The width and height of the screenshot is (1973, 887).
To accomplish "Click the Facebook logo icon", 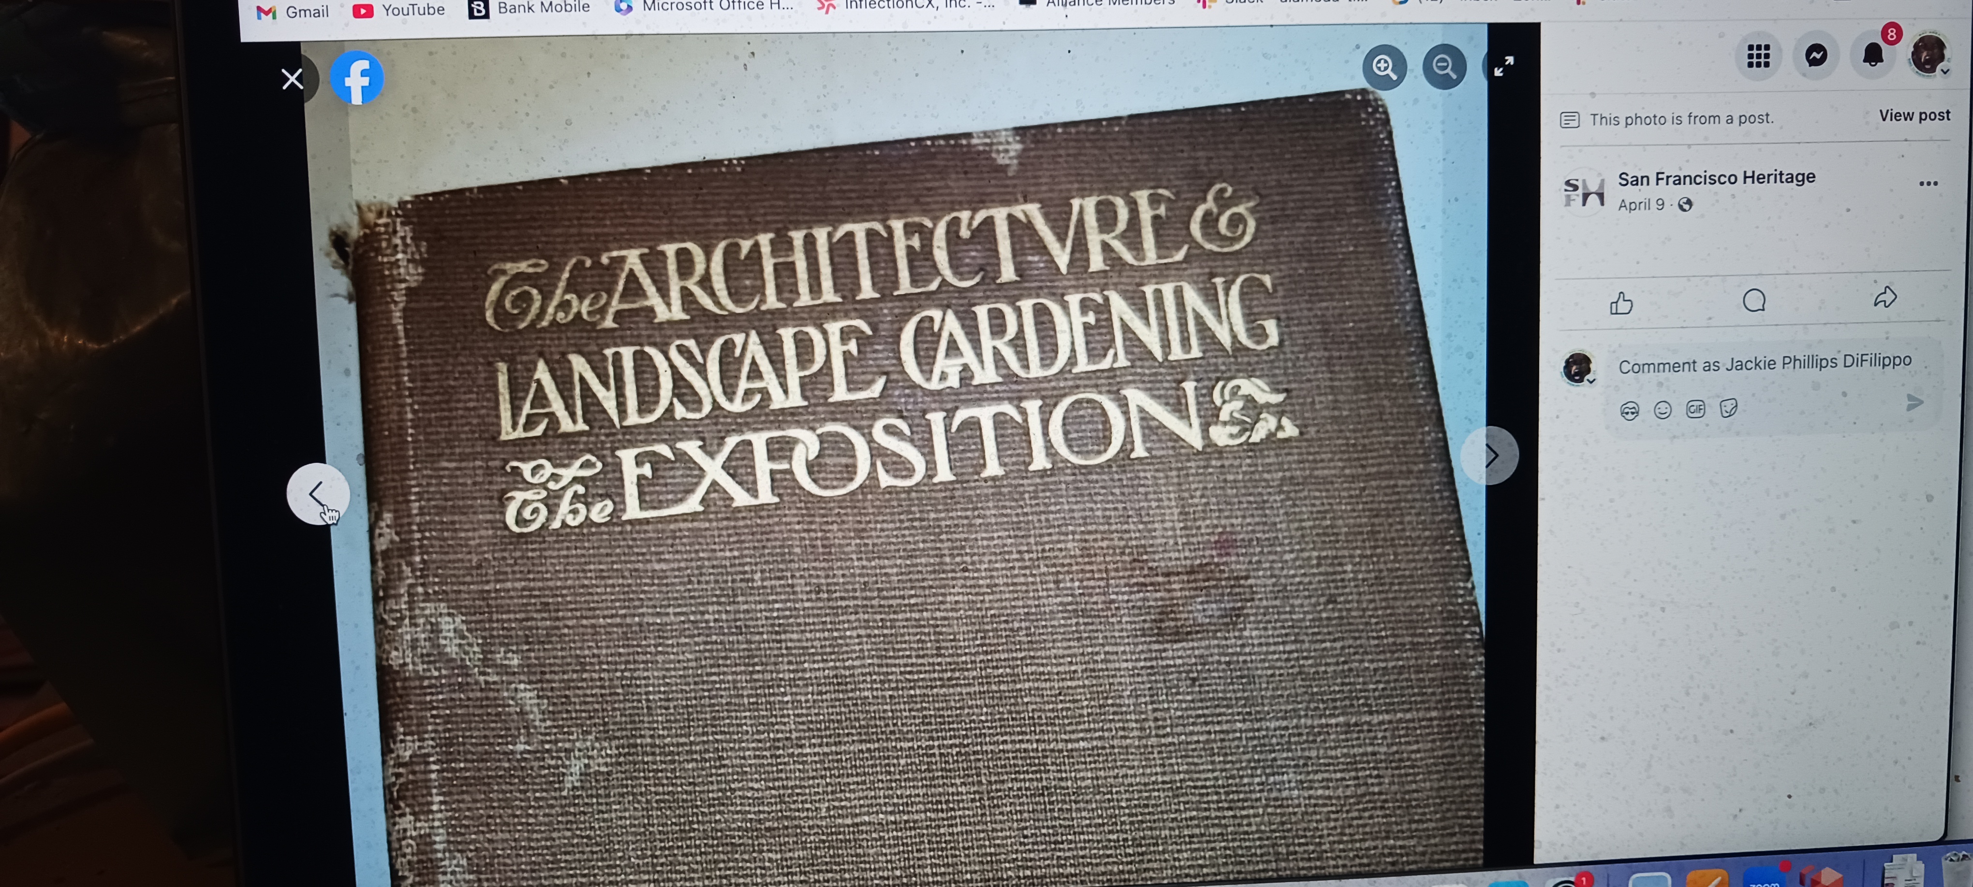I will pyautogui.click(x=357, y=78).
